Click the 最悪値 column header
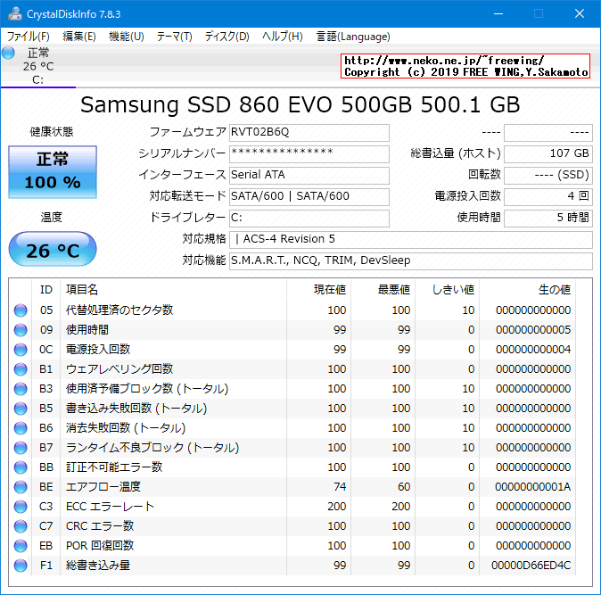 coord(383,290)
